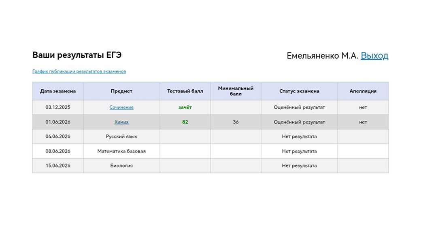Select the Биология subject cell
421x227 pixels.
point(121,166)
